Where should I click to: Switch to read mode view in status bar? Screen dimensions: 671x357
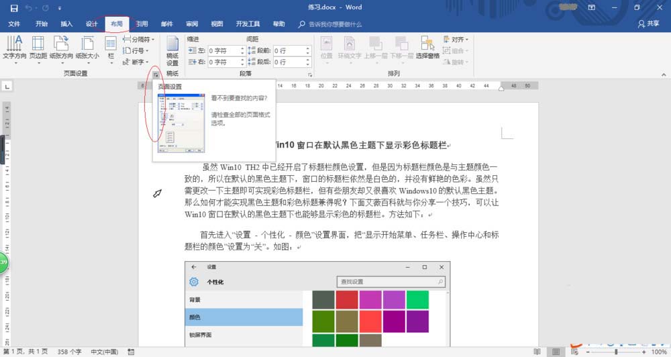tap(537, 352)
